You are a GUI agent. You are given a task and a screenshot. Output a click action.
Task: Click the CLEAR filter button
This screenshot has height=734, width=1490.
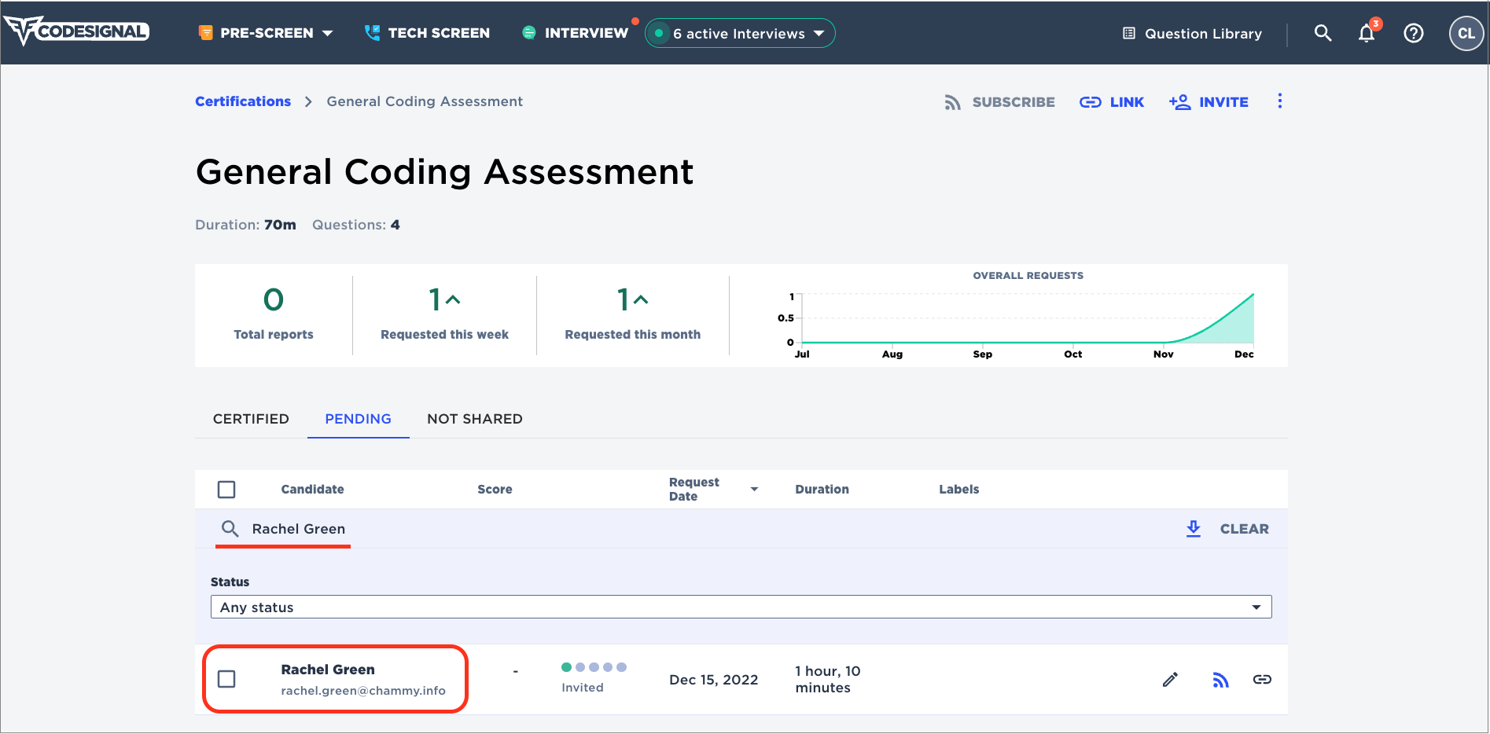1244,529
